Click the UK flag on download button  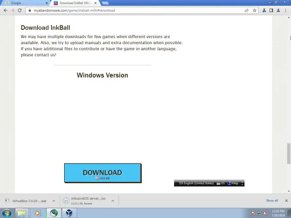coord(97,178)
